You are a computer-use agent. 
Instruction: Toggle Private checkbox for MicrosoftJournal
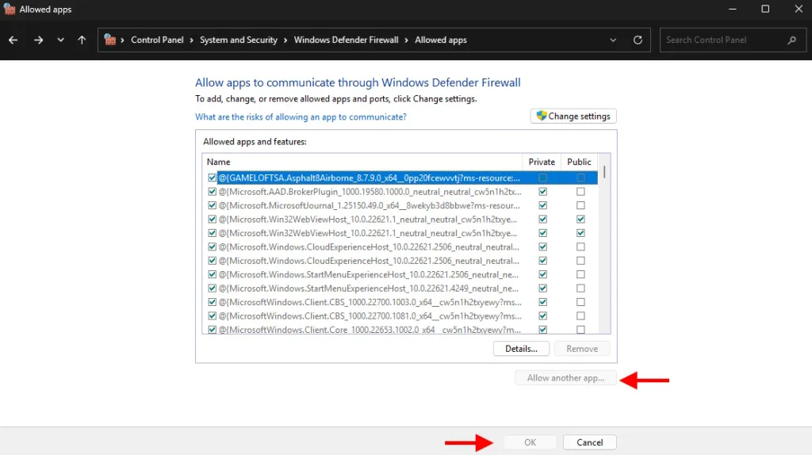(x=542, y=205)
